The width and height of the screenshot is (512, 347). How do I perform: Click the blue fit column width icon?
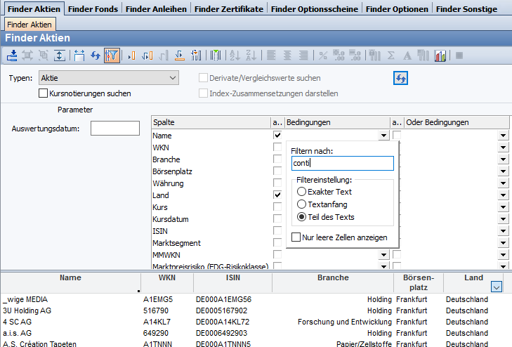[x=79, y=55]
